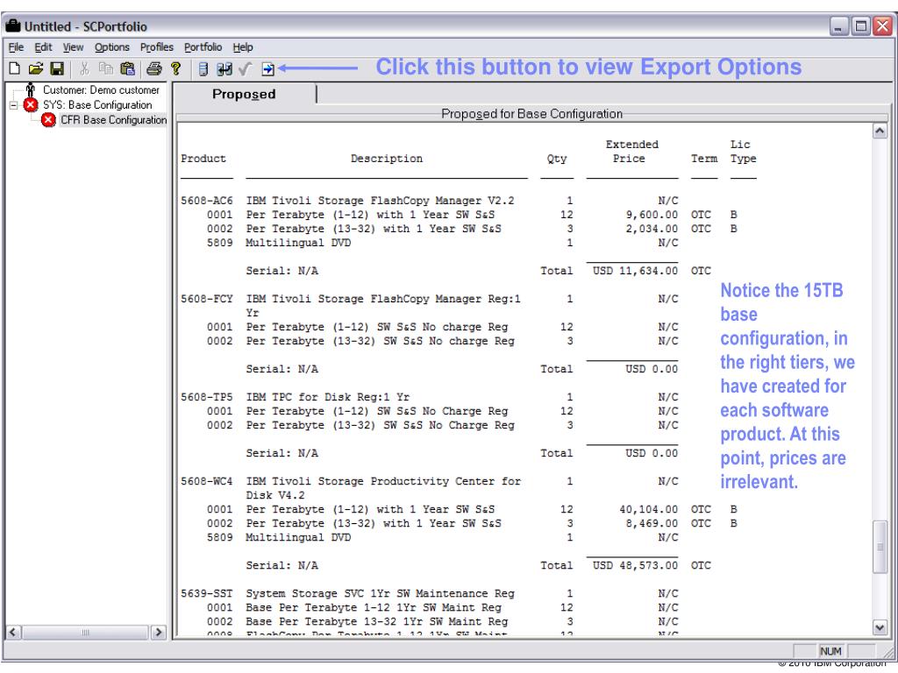Screen dimensions: 898x673
Task: Select CFR Base Configuration in the tree
Action: [x=113, y=119]
